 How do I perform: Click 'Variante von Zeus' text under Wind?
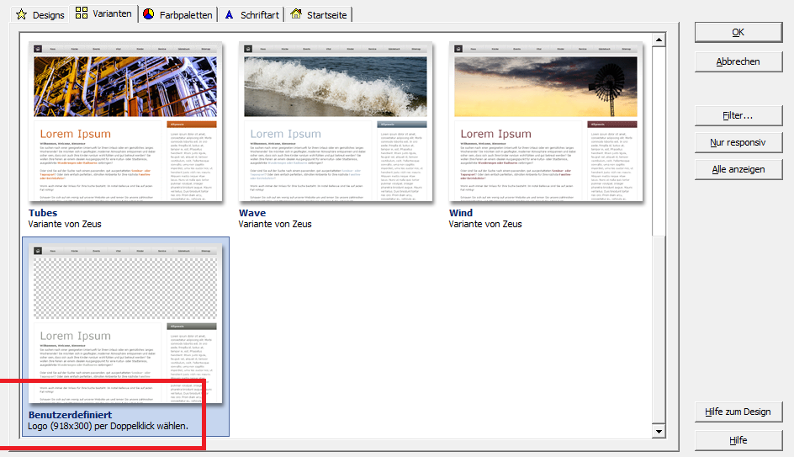pyautogui.click(x=485, y=224)
